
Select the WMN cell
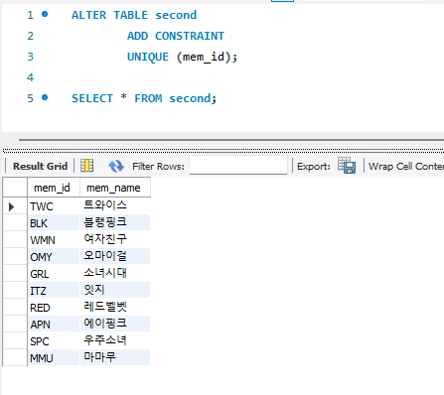(x=54, y=240)
